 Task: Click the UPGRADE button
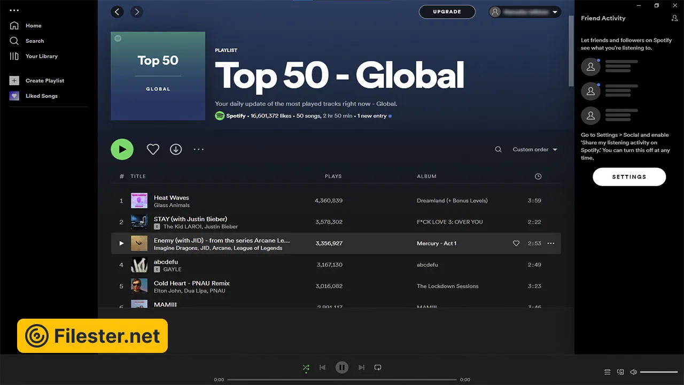pos(447,12)
